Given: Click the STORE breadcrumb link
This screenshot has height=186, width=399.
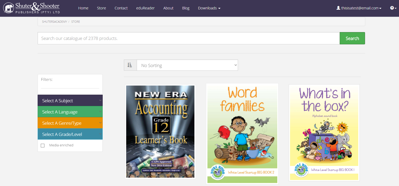Looking at the screenshot, I should [x=76, y=22].
